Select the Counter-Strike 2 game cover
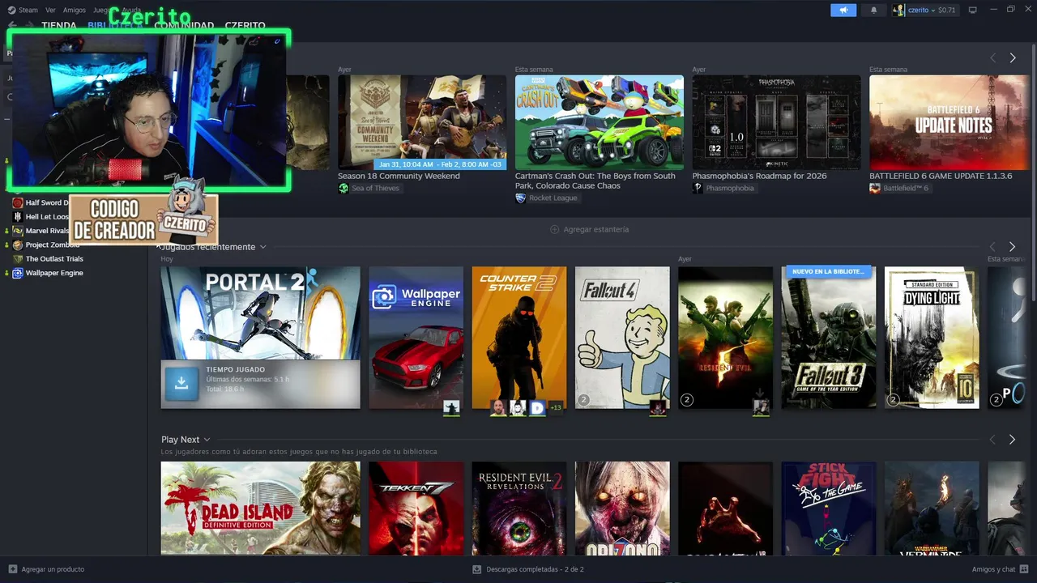This screenshot has width=1037, height=583. 519,338
